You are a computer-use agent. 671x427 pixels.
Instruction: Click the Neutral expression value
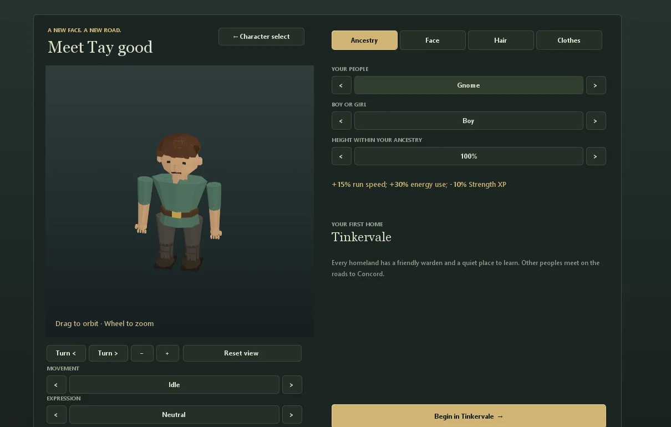point(174,415)
